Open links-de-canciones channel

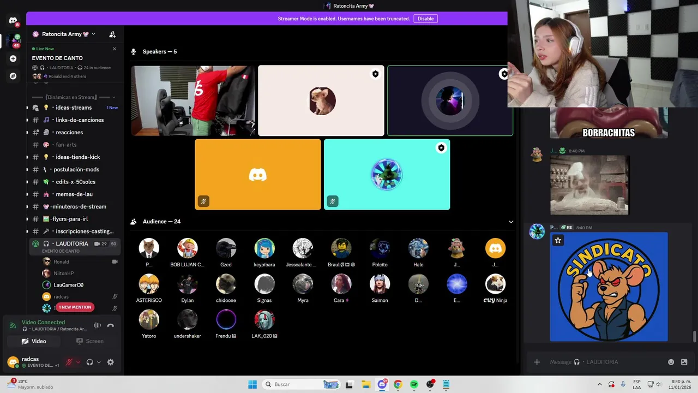(x=74, y=120)
